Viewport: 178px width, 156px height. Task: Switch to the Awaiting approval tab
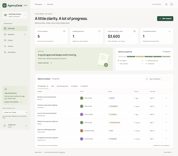(x=62, y=86)
